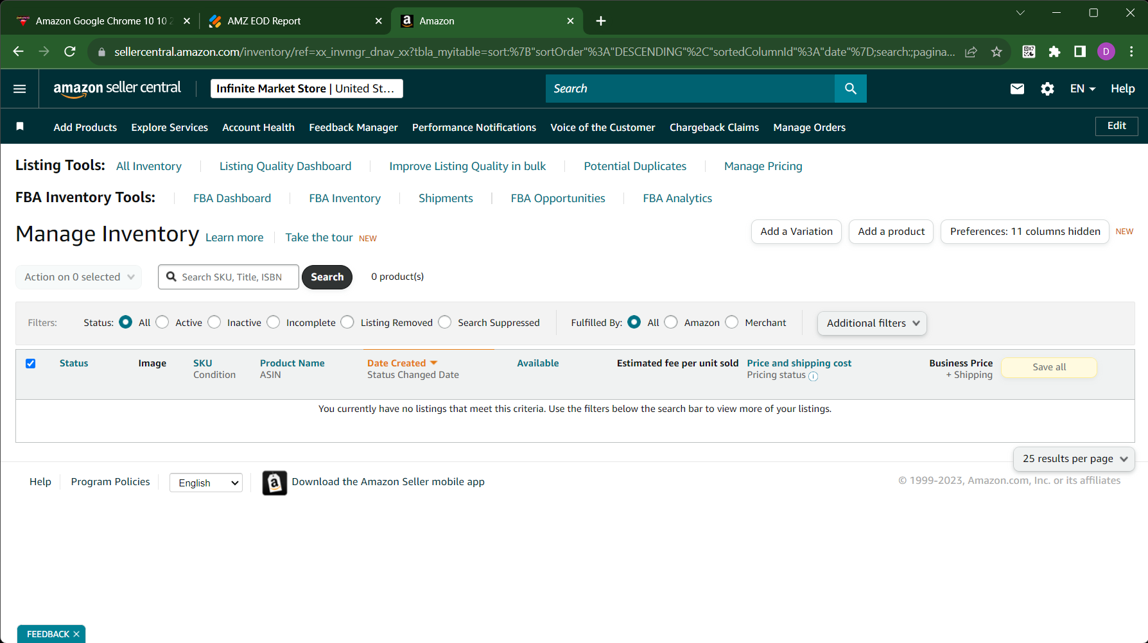
Task: Open the Learn more link
Action: coord(234,237)
